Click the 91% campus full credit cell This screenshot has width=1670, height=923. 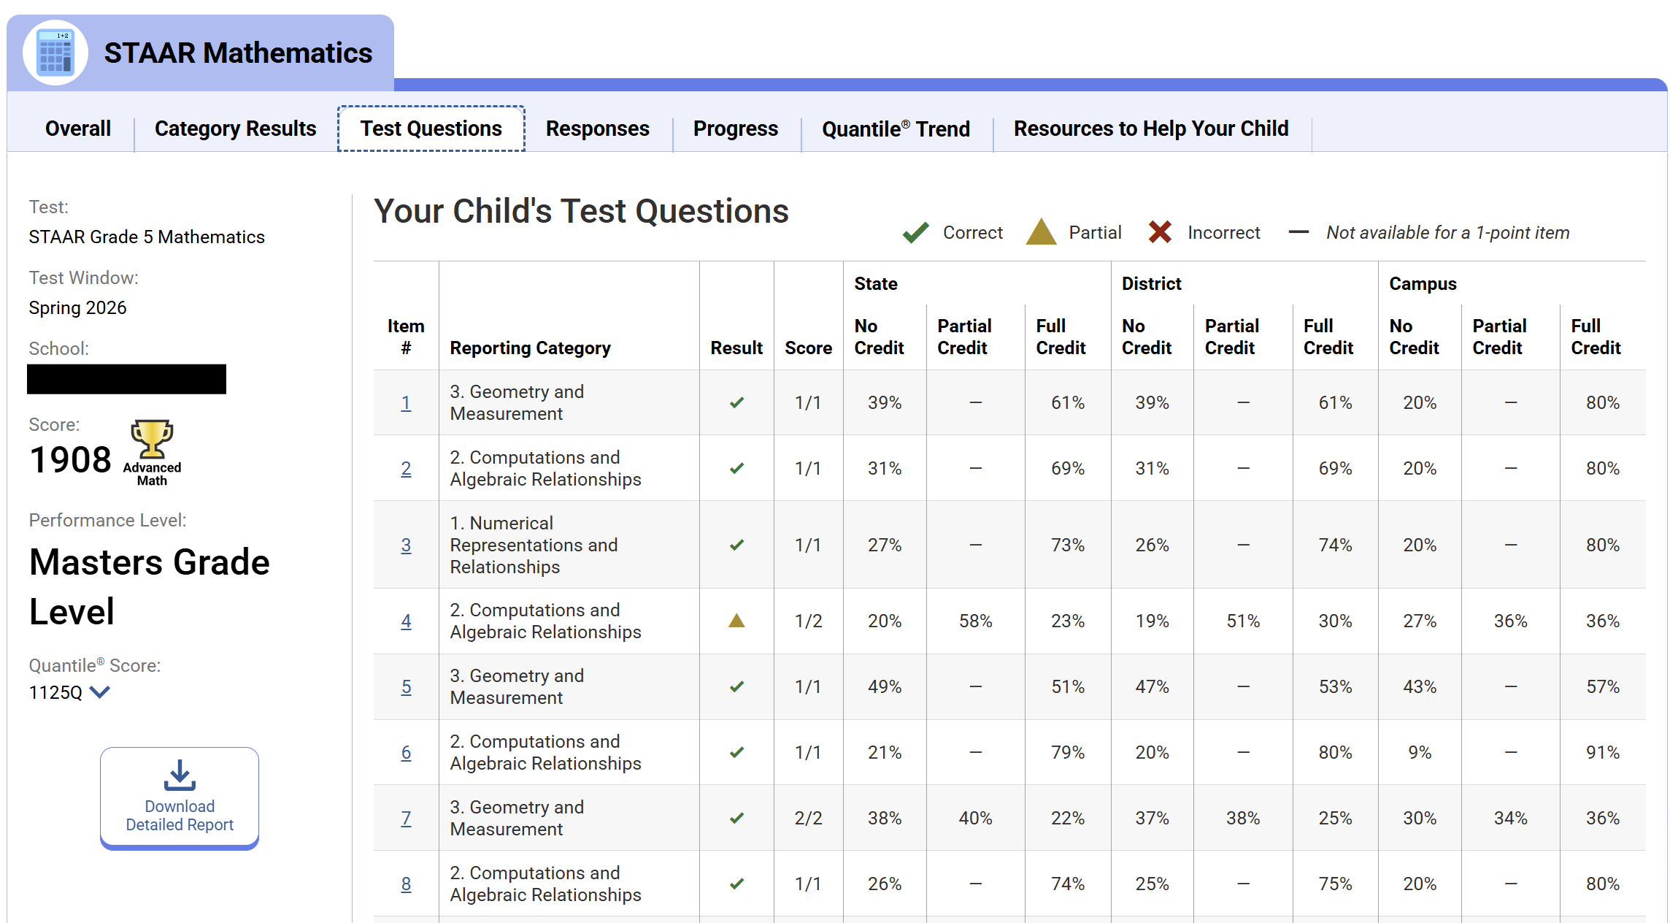point(1602,752)
